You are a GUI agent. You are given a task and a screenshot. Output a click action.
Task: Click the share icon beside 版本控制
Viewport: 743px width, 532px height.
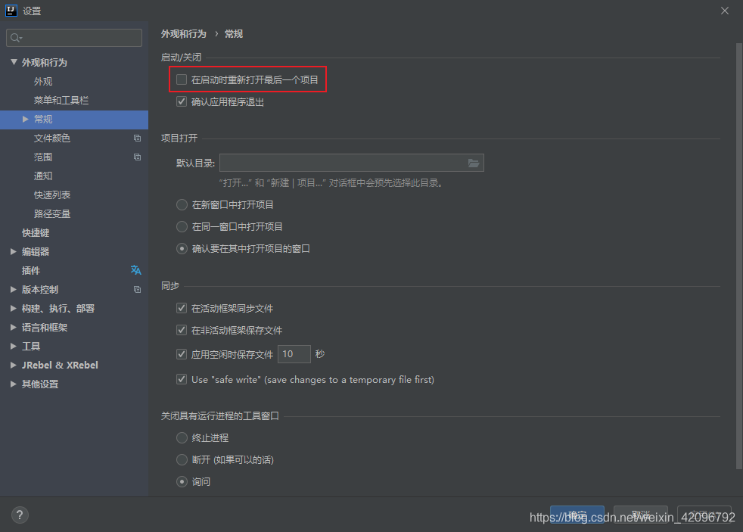coord(136,289)
